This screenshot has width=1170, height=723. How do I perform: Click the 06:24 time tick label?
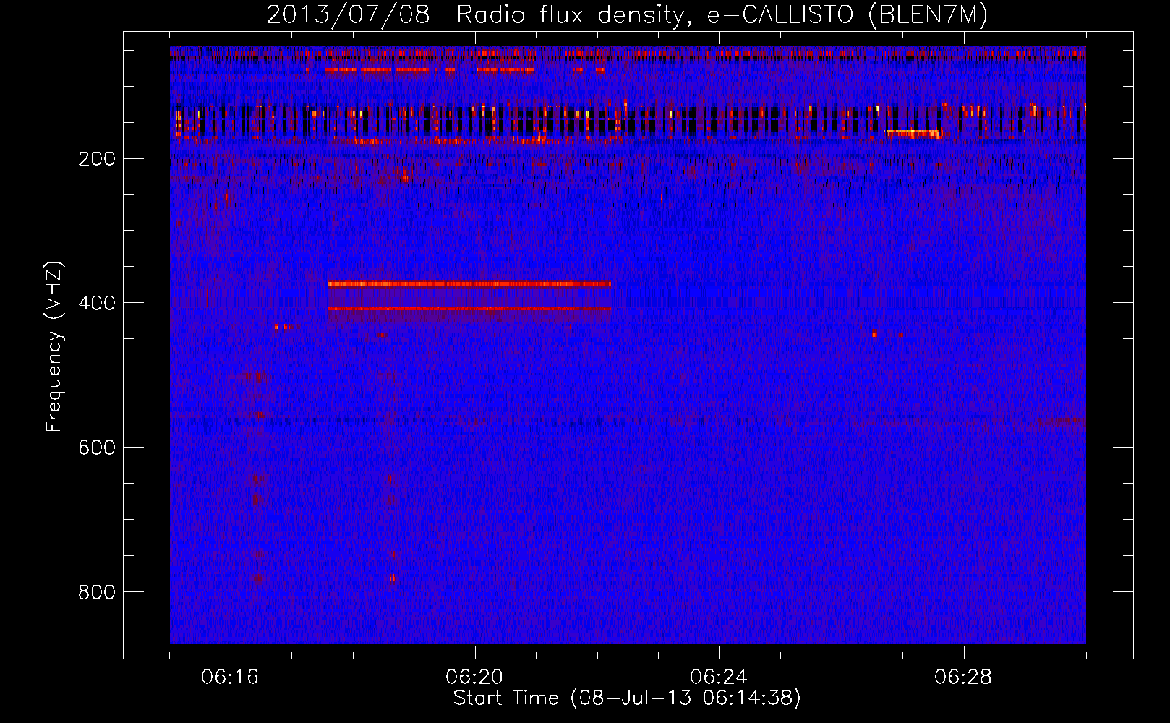pyautogui.click(x=719, y=677)
